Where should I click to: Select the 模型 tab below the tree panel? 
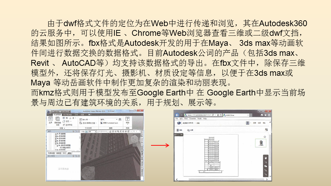[69, 153]
